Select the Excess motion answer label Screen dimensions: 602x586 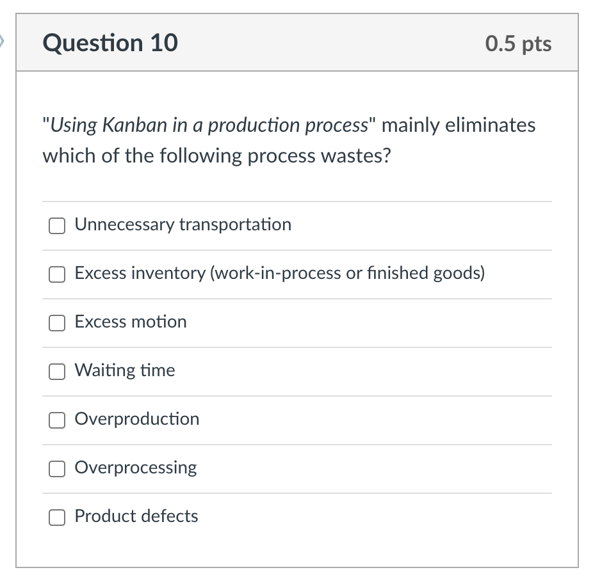pos(130,322)
